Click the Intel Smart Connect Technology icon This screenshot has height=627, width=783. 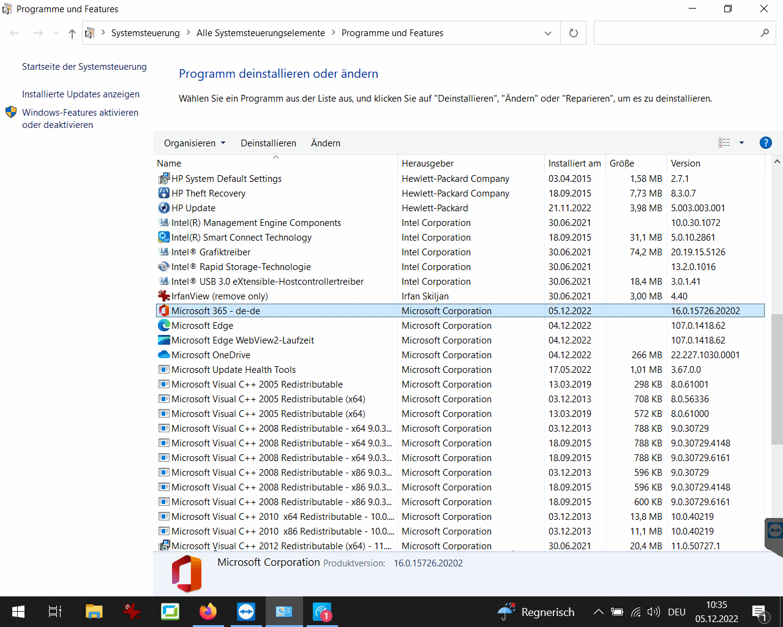pyautogui.click(x=164, y=238)
